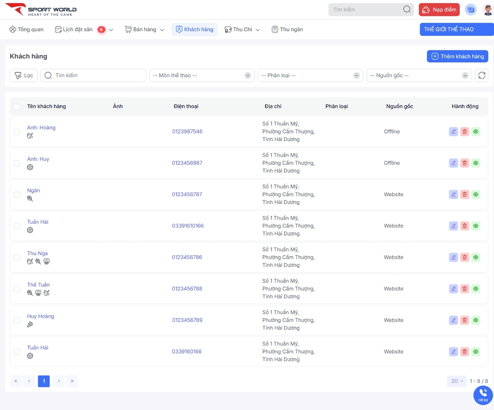Open the Hỗ trợ phone support bubble

(483, 395)
